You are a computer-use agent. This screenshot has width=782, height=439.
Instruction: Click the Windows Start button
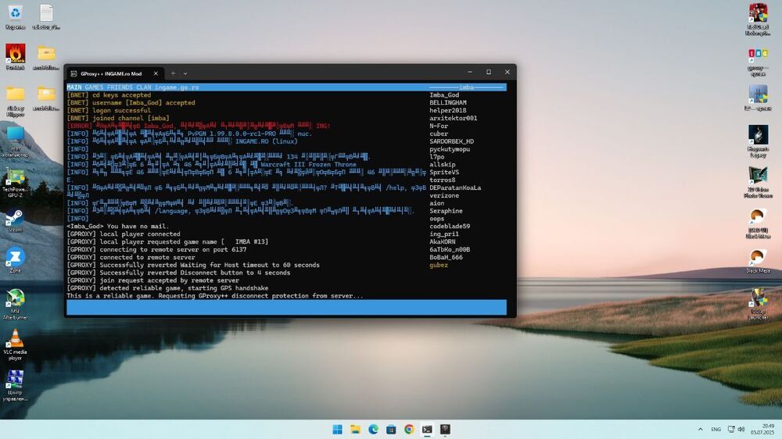click(337, 430)
